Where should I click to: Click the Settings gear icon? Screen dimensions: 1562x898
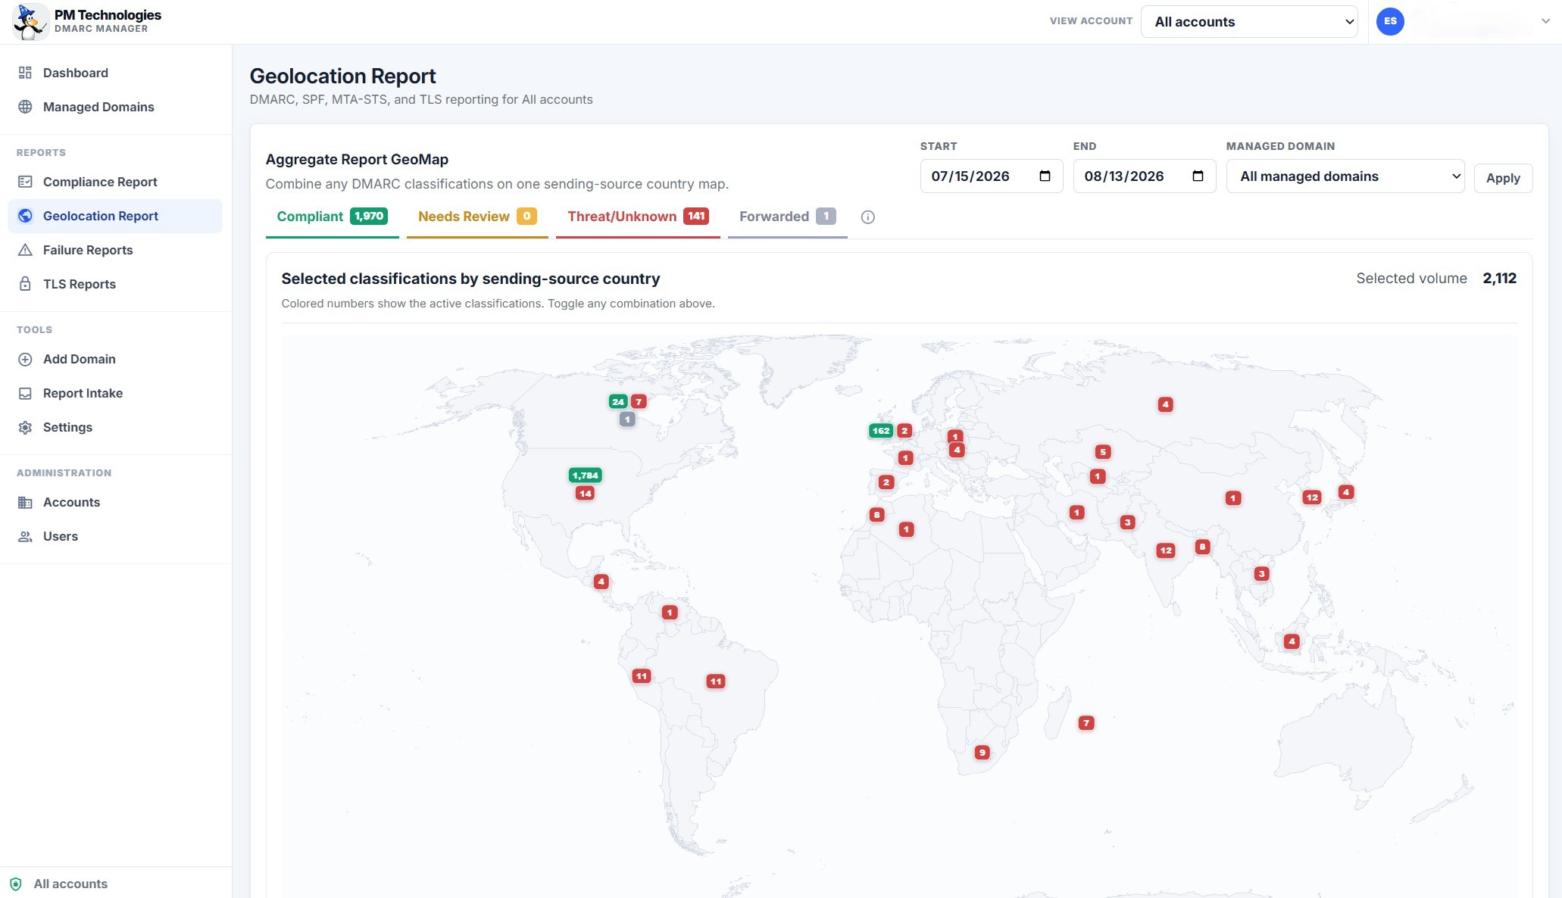[25, 427]
